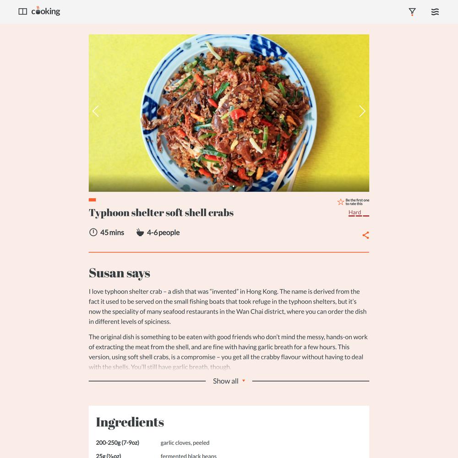
Task: Click the bowl icon beside 4-6 people
Action: pos(140,233)
